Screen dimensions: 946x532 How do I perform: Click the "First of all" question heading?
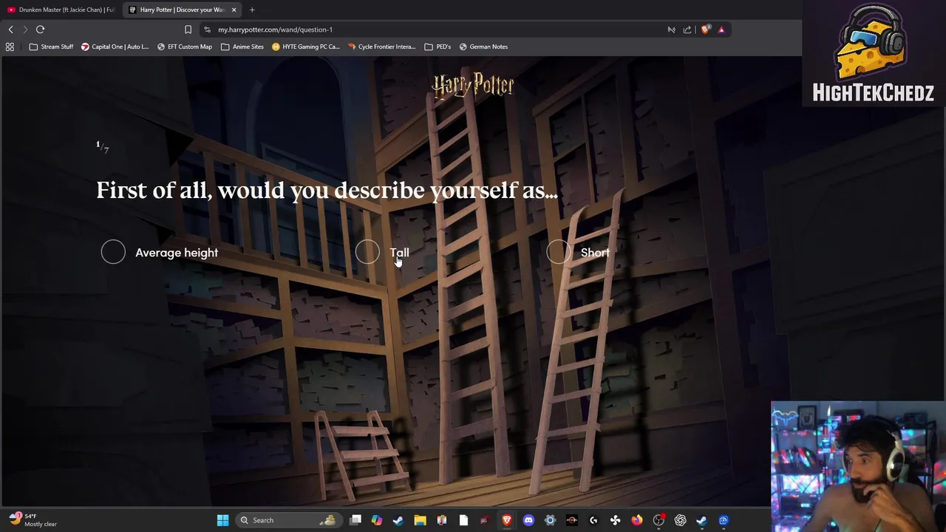[327, 191]
